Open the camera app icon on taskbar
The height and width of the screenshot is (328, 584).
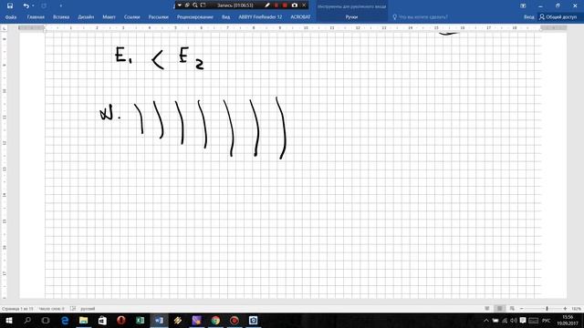[253, 320]
